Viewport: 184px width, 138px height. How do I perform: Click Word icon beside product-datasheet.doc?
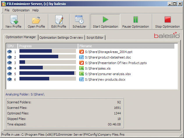[x=82, y=57]
